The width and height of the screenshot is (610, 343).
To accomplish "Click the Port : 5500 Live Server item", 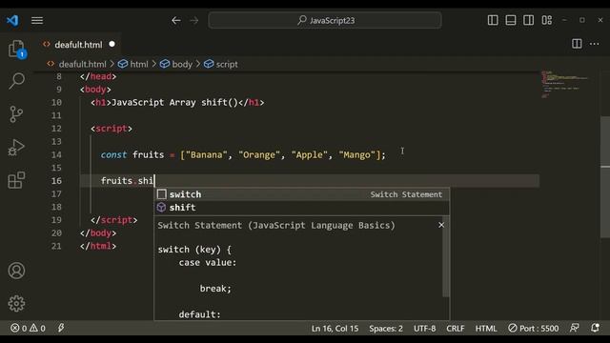I will point(534,328).
